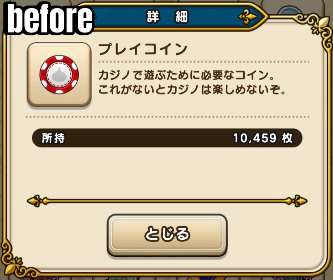Viewport: 333px width, 280px height.
Task: Click the dotted separator under item title
Action: [203, 62]
